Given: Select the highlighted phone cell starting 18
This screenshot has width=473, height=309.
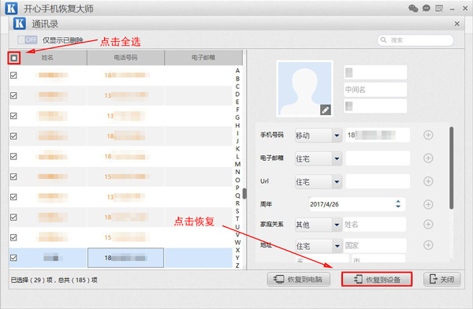Looking at the screenshot, I should 126,258.
